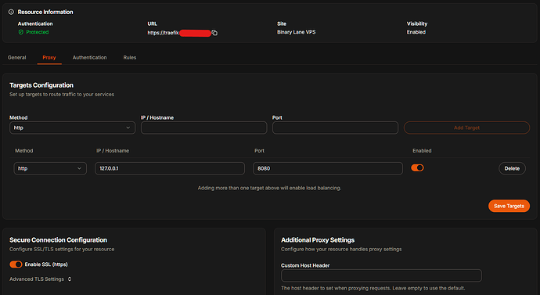Screen dimensions: 540x295
Task: Click the Add Target button
Action: coord(466,128)
